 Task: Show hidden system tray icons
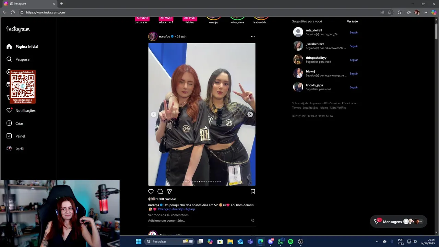pos(377,242)
